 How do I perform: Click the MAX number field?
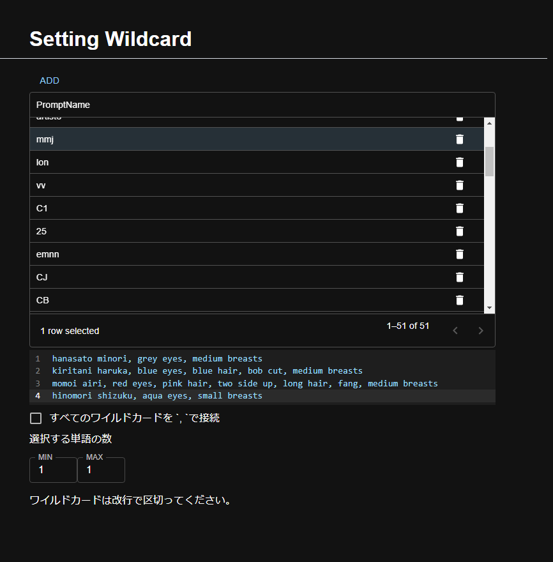101,470
